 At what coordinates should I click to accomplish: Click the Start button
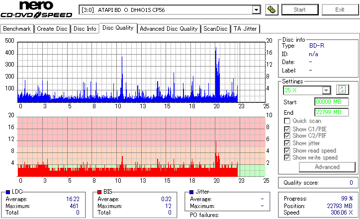pos(300,9)
